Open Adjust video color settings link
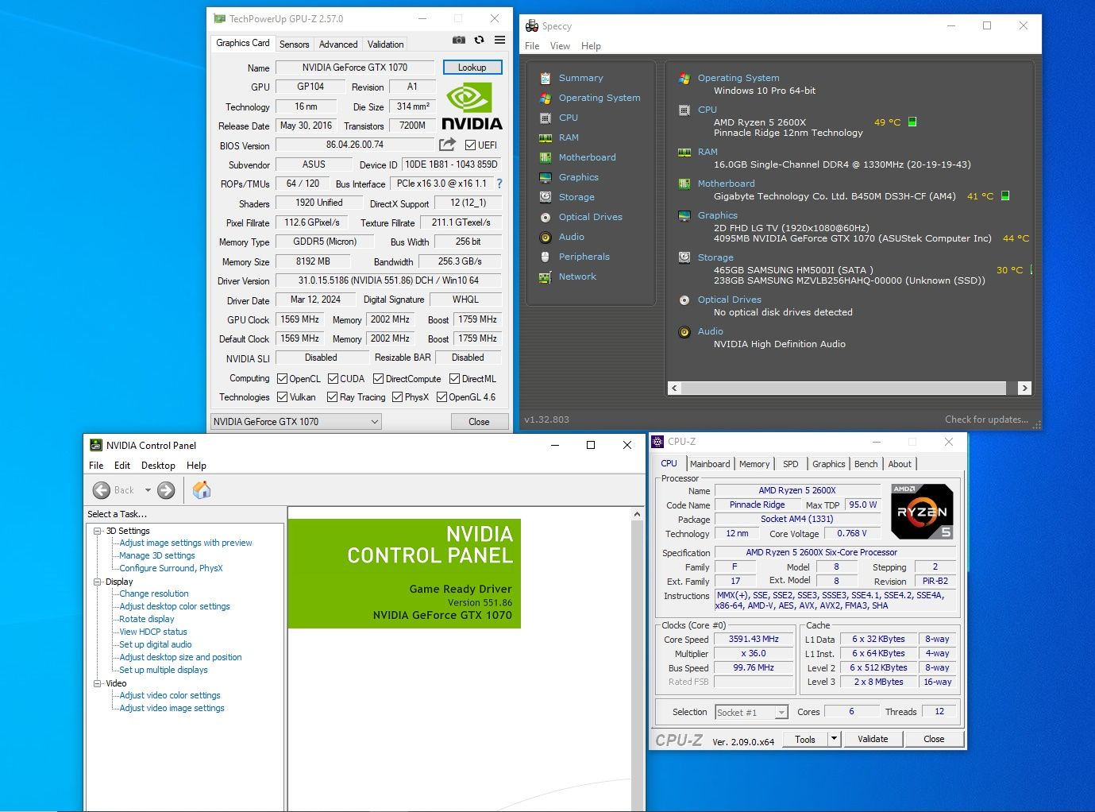Viewport: 1095px width, 812px height. click(170, 695)
